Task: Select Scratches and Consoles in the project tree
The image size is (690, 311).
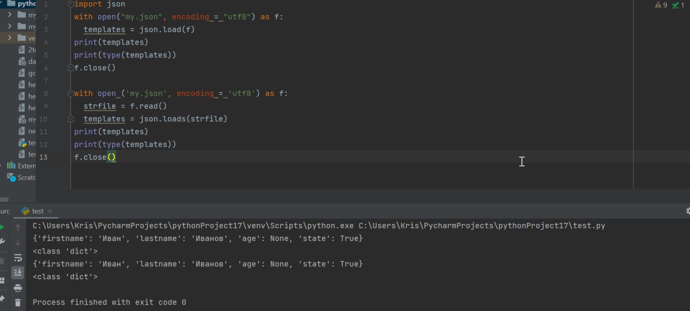Action: (21, 178)
